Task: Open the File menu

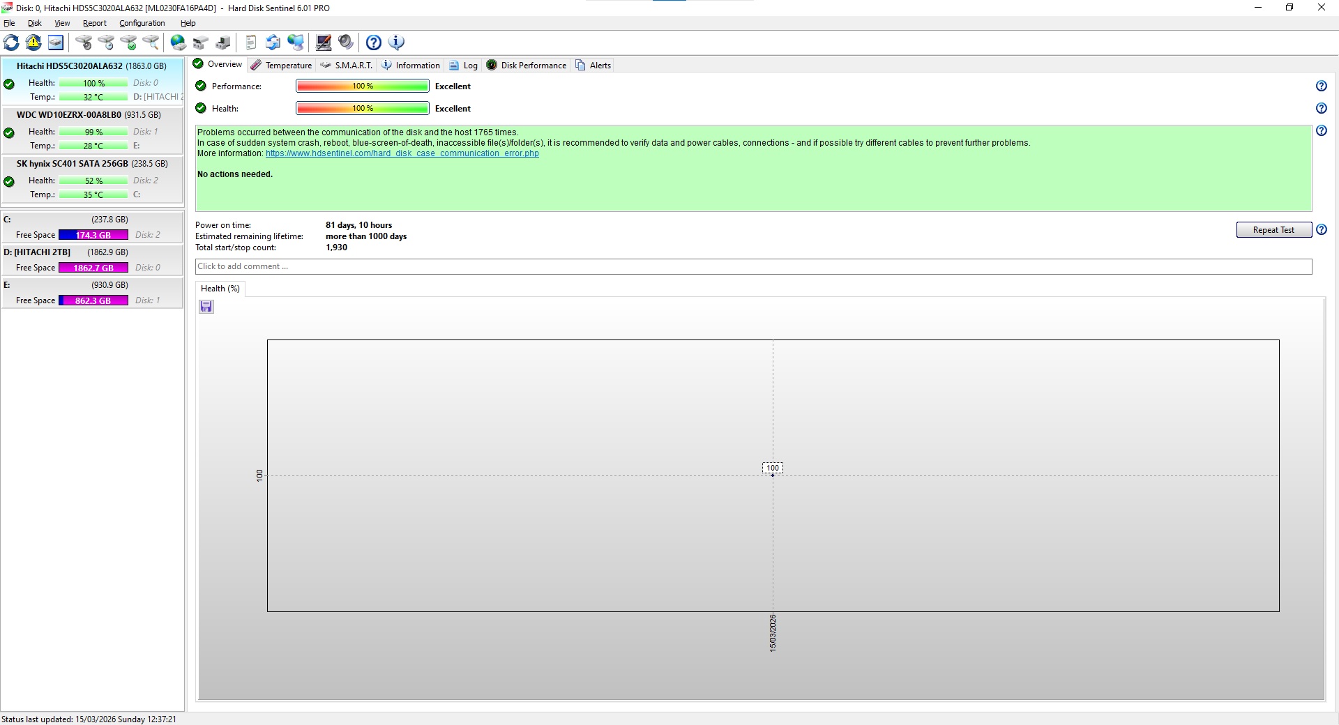Action: tap(9, 23)
